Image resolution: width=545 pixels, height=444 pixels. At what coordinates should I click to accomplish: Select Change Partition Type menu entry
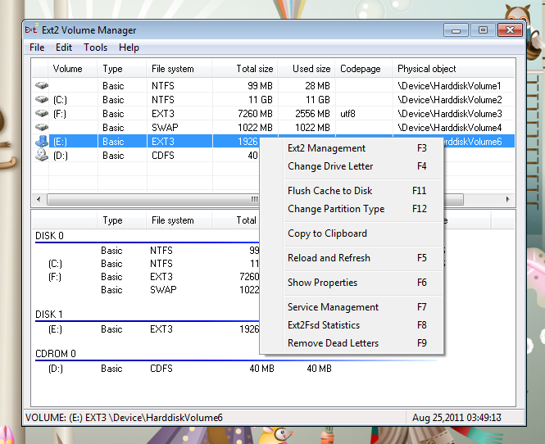[x=351, y=209]
